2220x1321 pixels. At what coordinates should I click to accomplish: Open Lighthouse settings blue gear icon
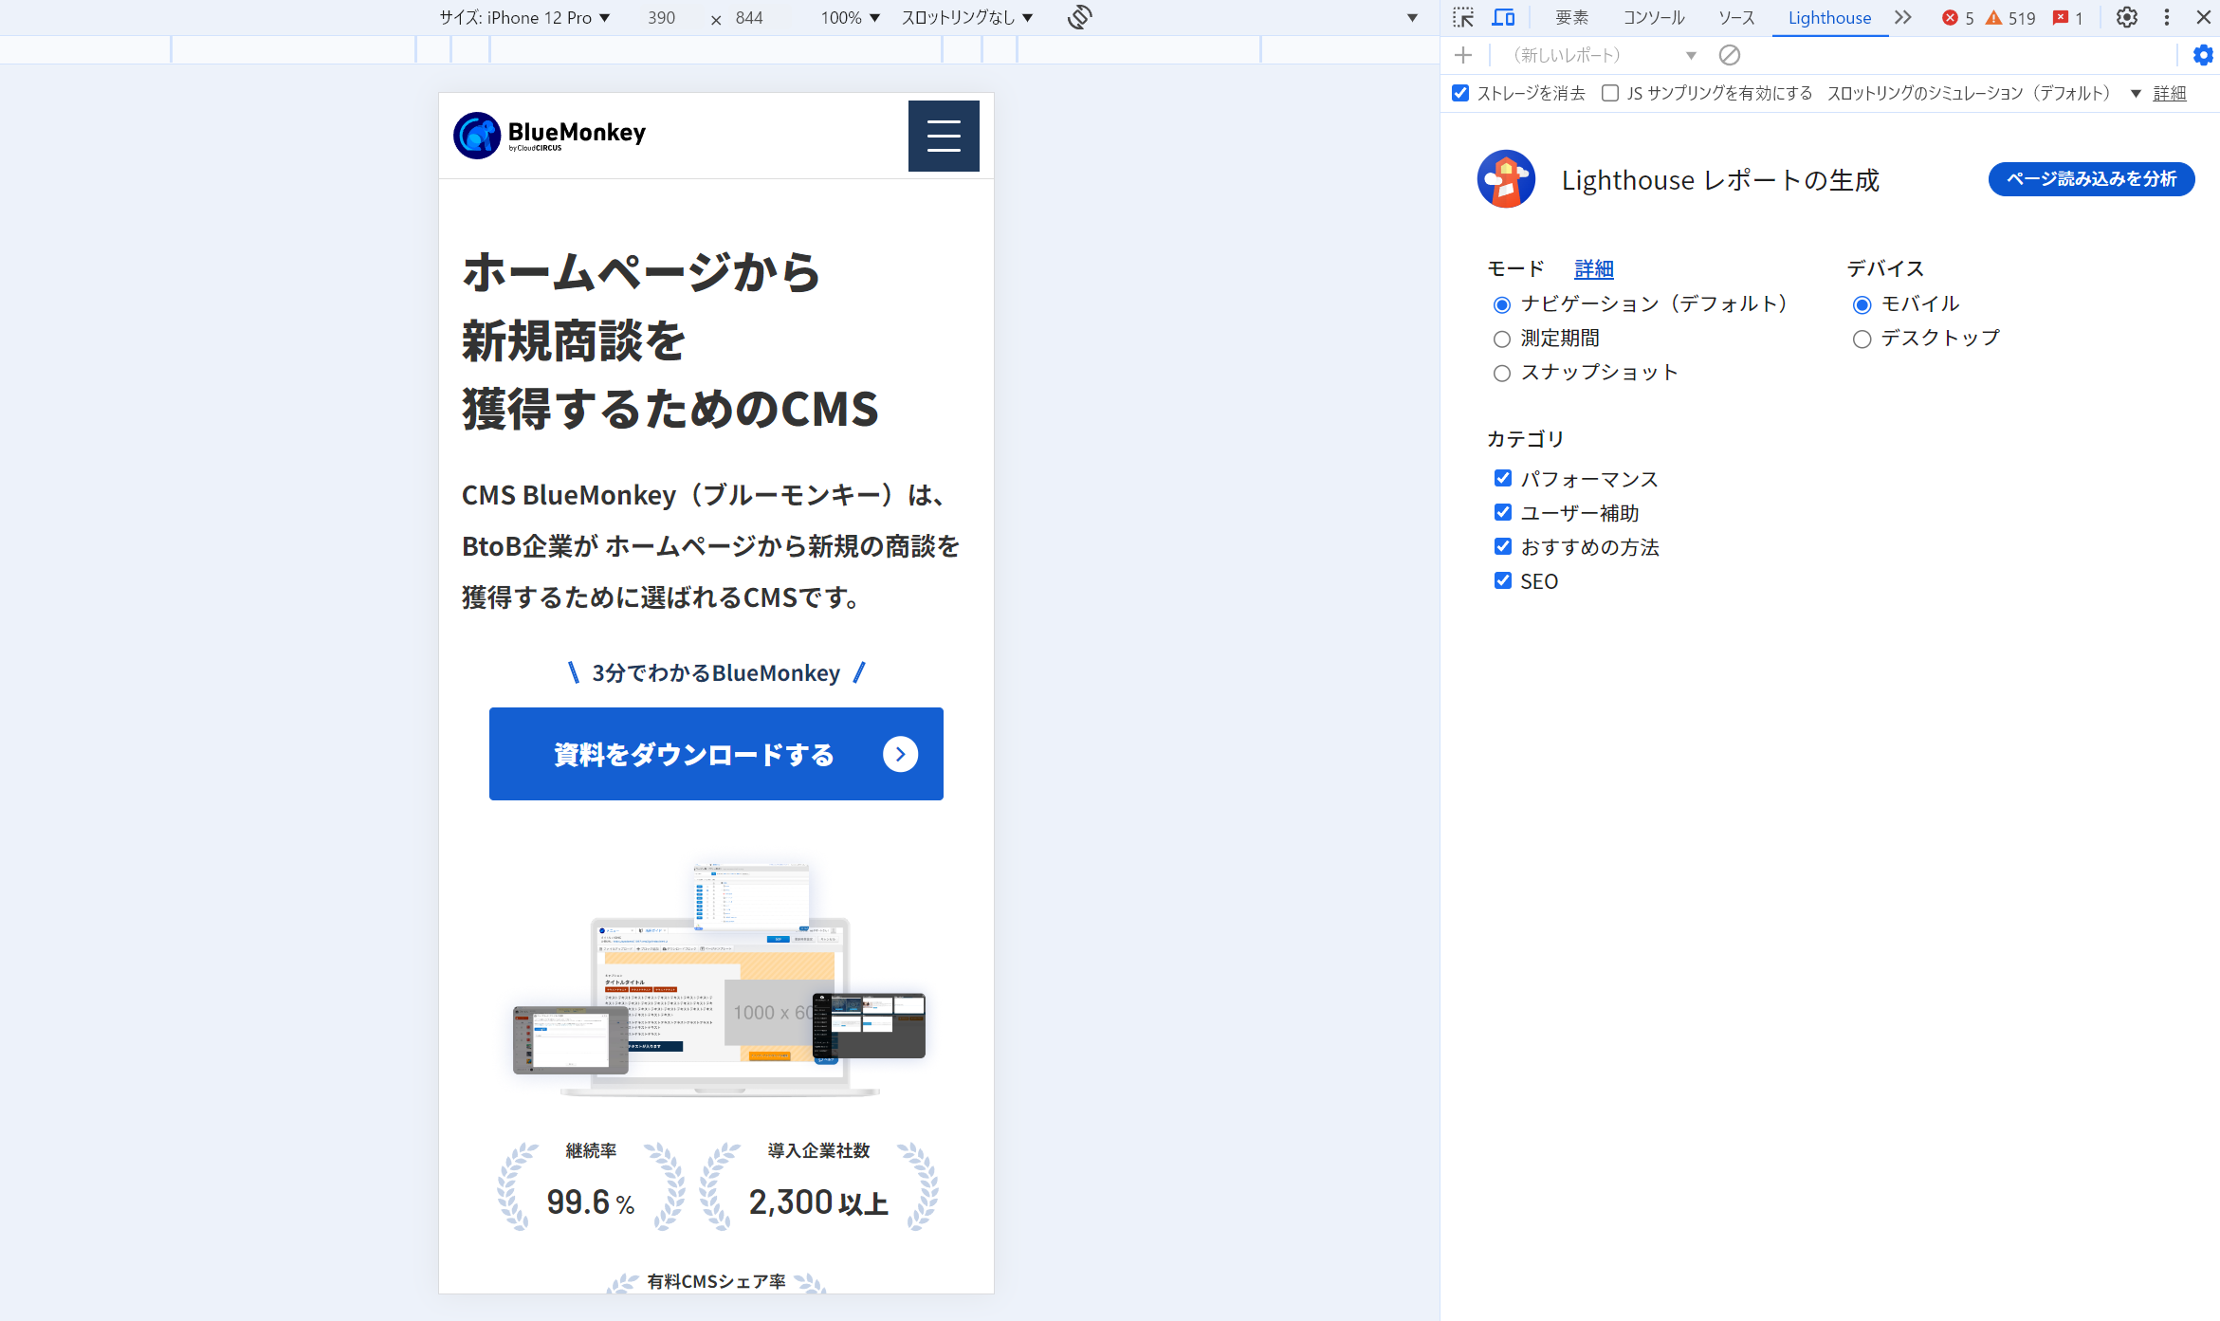pos(2203,55)
